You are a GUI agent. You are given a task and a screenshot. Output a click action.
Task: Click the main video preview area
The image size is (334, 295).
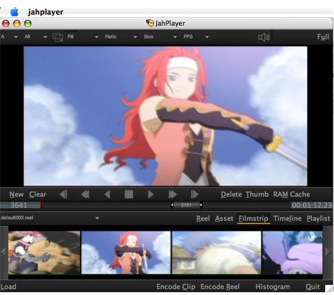pos(165,116)
